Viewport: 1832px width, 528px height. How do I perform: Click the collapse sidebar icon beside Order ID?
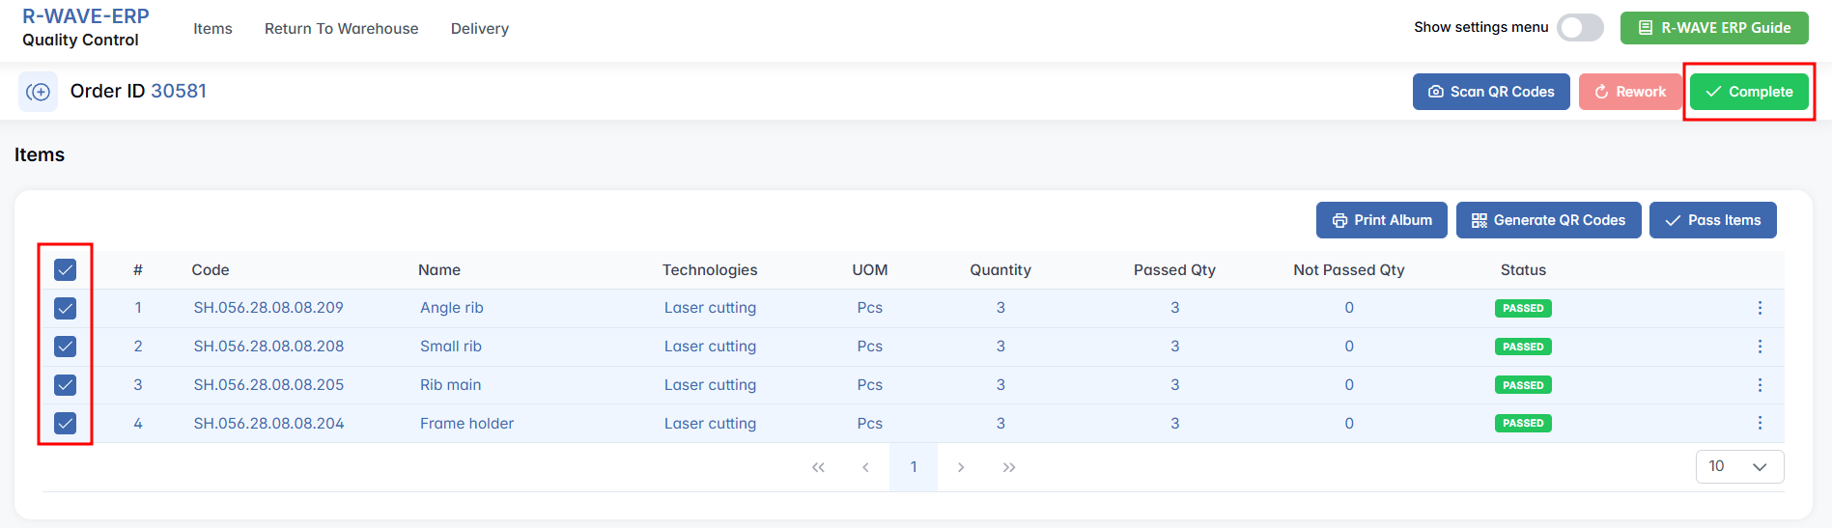point(39,92)
